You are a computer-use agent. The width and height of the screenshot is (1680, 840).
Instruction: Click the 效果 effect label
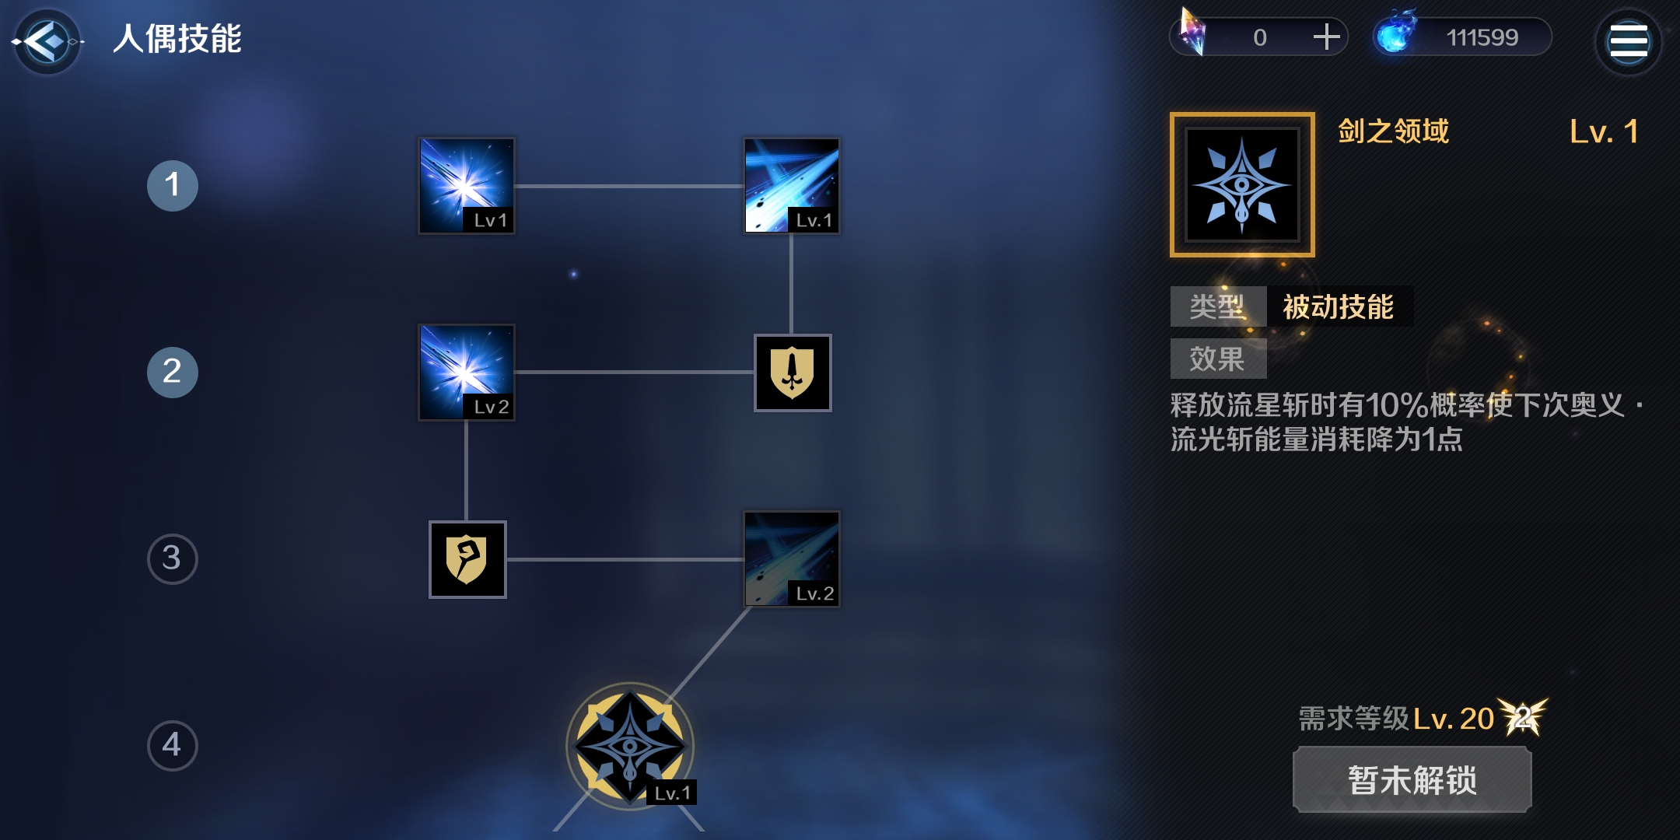pyautogui.click(x=1218, y=359)
